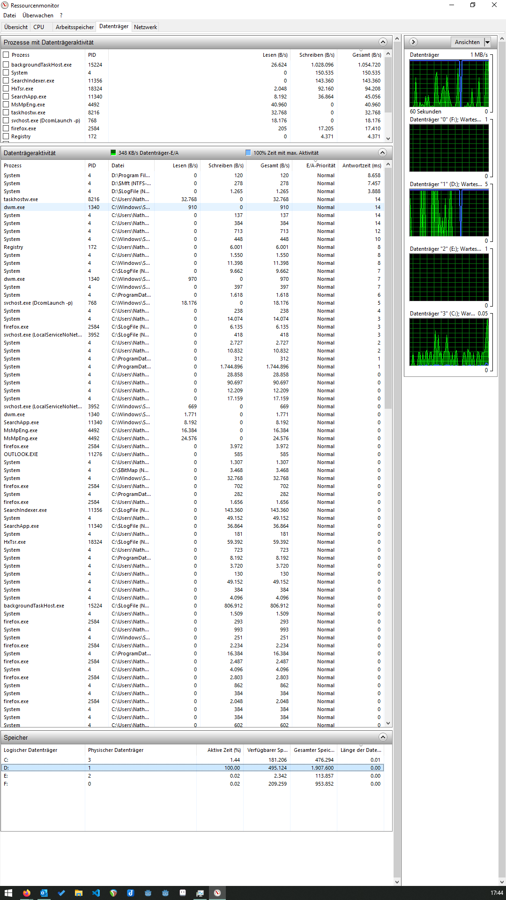Screen dimensions: 506x900
Task: Switch to the Übersicht tab
Action: 16,27
